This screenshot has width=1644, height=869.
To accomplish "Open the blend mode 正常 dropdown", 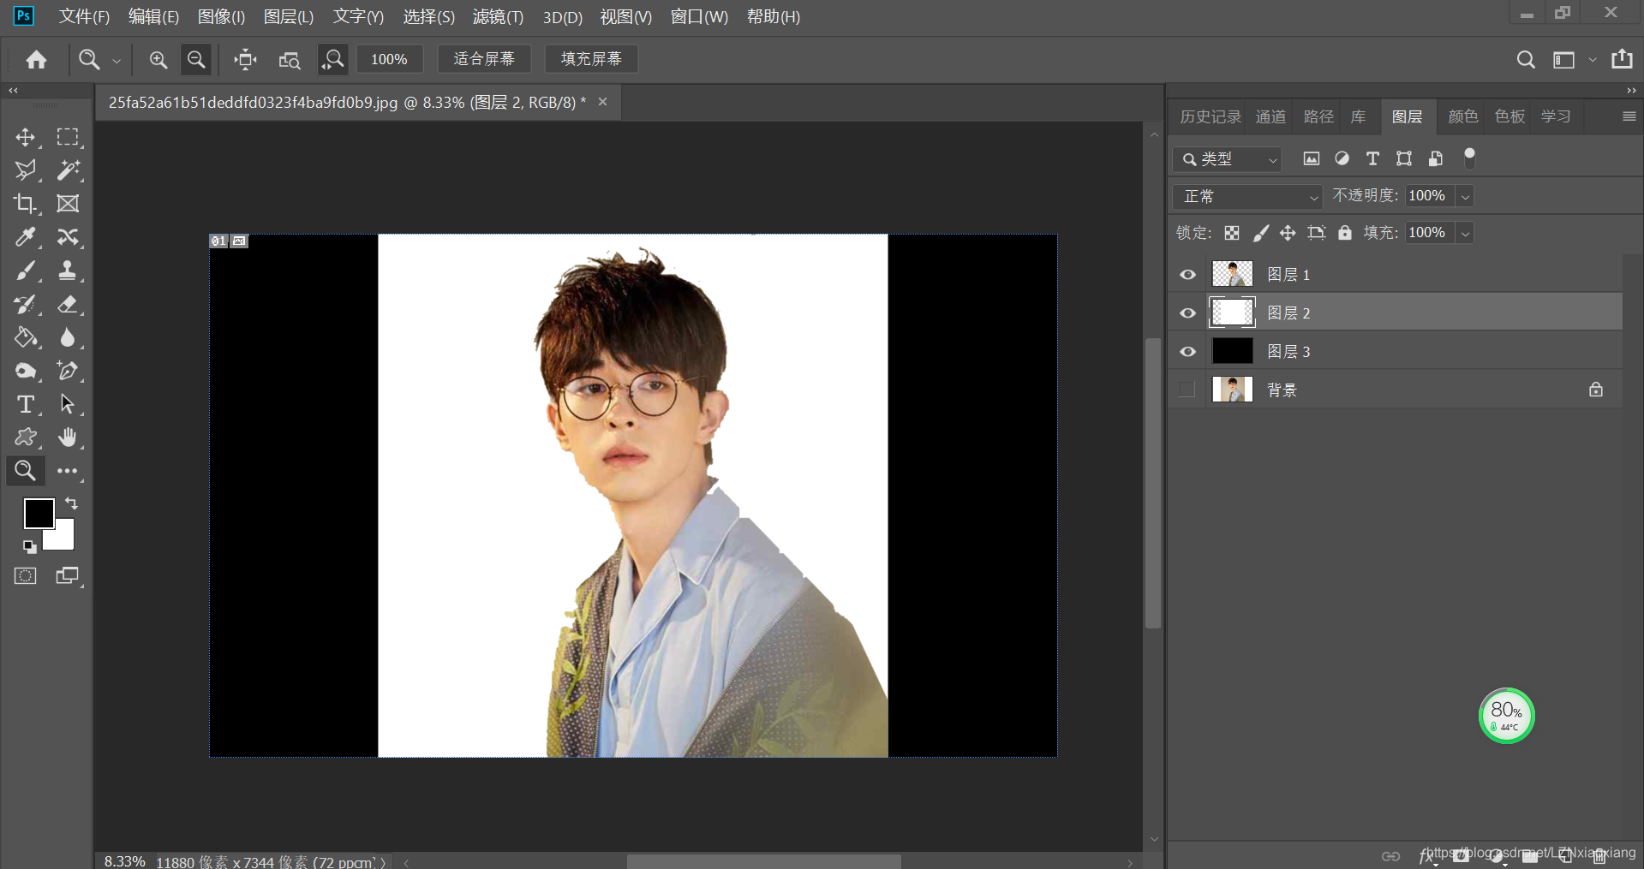I will [x=1247, y=197].
